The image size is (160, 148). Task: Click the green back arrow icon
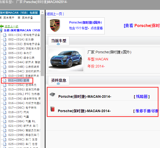pos(2,26)
